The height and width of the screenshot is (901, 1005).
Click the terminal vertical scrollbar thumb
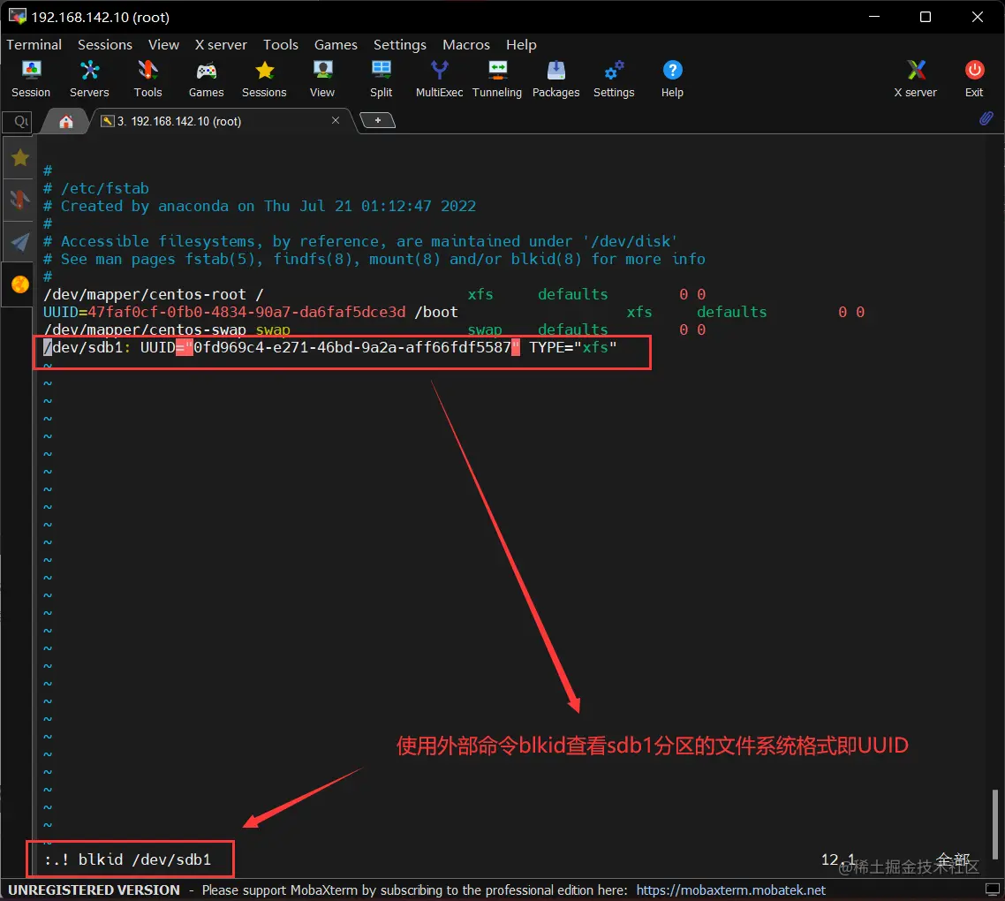[994, 824]
